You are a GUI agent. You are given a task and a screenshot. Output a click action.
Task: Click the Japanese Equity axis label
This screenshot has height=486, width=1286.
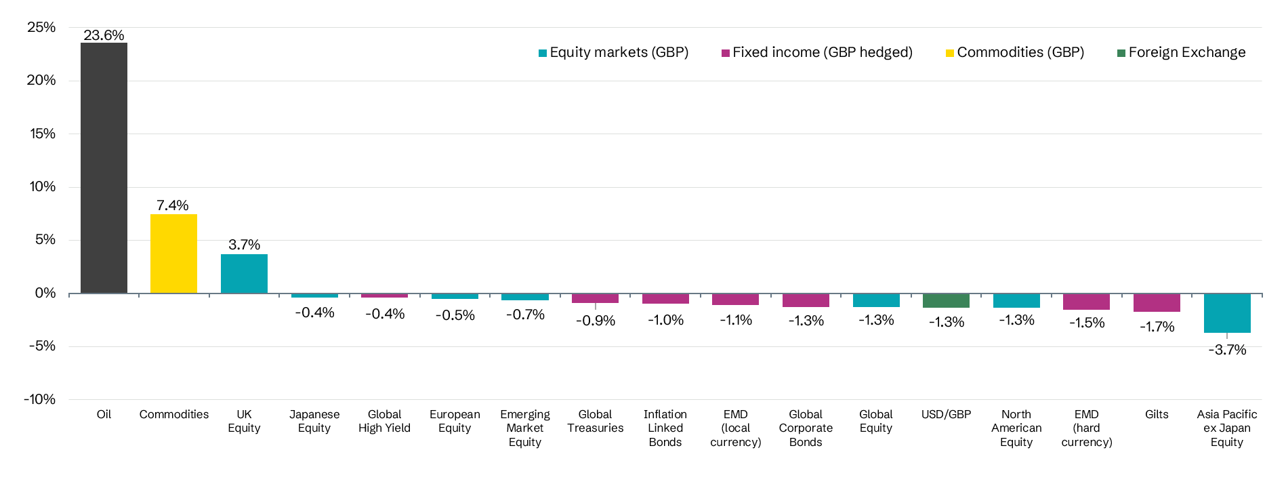click(314, 421)
